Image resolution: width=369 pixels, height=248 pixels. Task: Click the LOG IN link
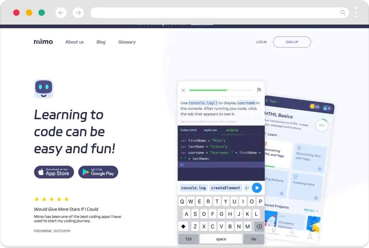point(261,42)
